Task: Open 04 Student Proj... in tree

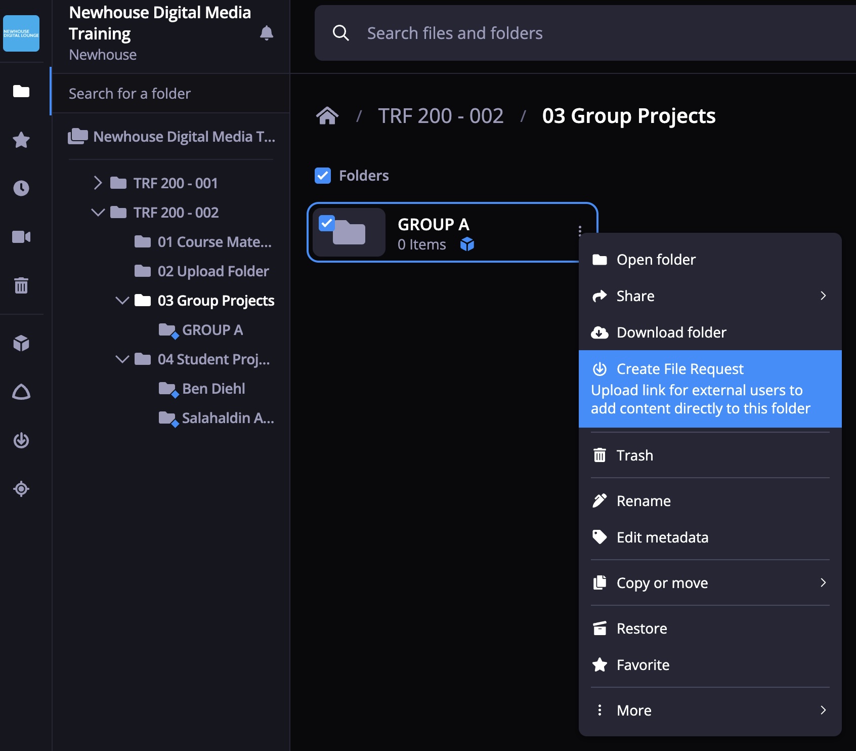Action: coord(213,359)
